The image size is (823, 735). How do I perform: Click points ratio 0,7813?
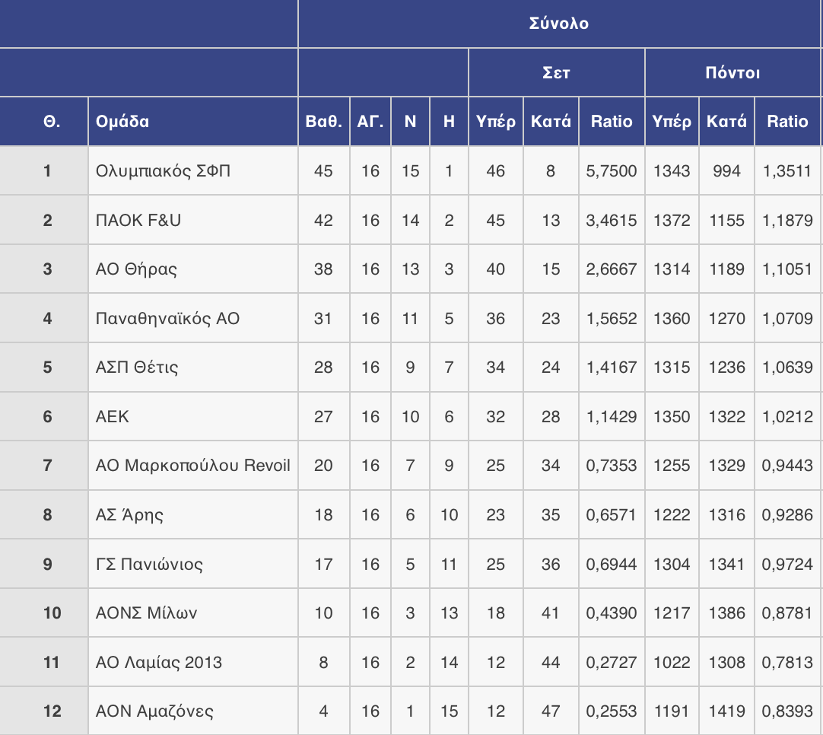pyautogui.click(x=787, y=662)
